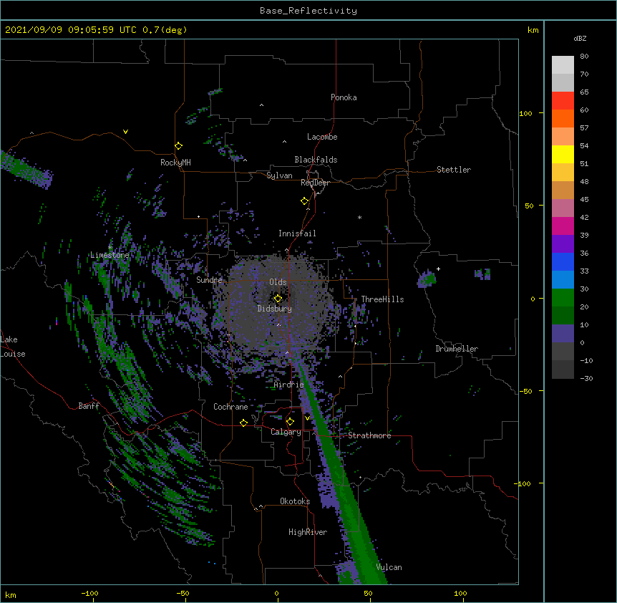Click the white asterisk east of Innisfail
The image size is (617, 603).
tap(359, 217)
